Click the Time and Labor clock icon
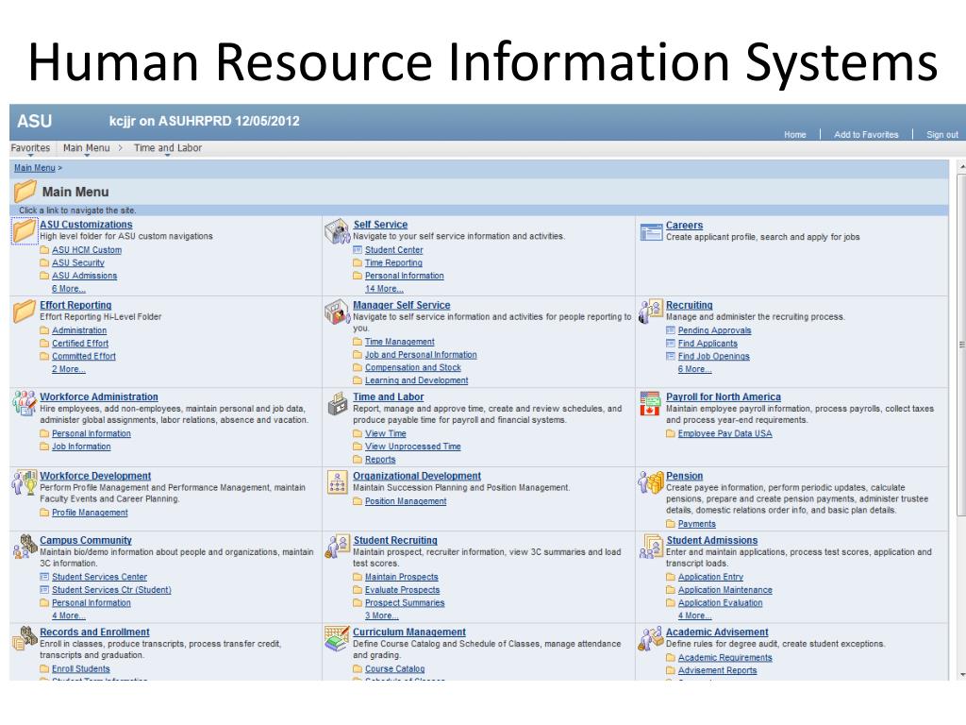Image resolution: width=966 pixels, height=725 pixels. 338,403
